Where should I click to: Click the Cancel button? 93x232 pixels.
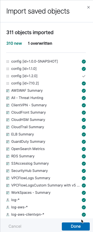pyautogui.click(x=15, y=226)
